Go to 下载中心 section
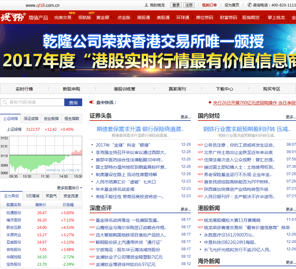The height and width of the screenshot is (269, 296). (225, 89)
